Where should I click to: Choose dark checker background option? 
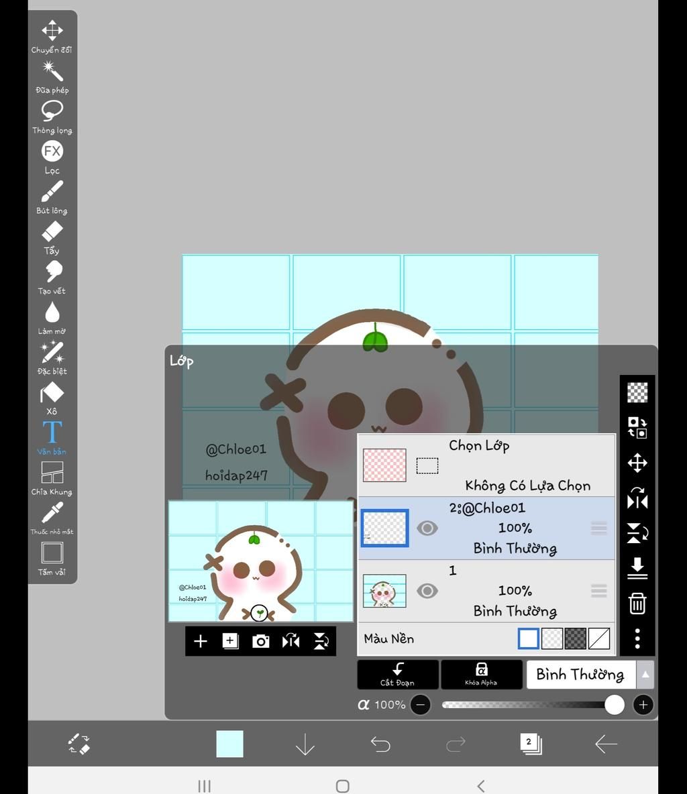point(576,638)
